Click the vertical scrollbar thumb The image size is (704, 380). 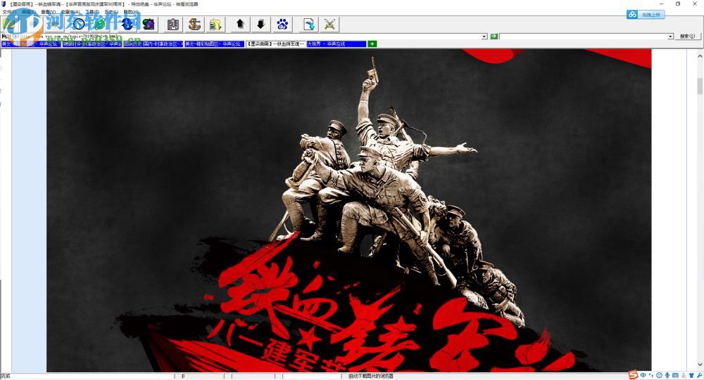click(700, 86)
